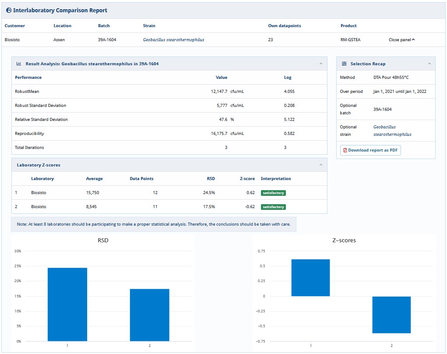Select the RSD chart bar for laboratory 2
The height and width of the screenshot is (354, 447).
[150, 315]
